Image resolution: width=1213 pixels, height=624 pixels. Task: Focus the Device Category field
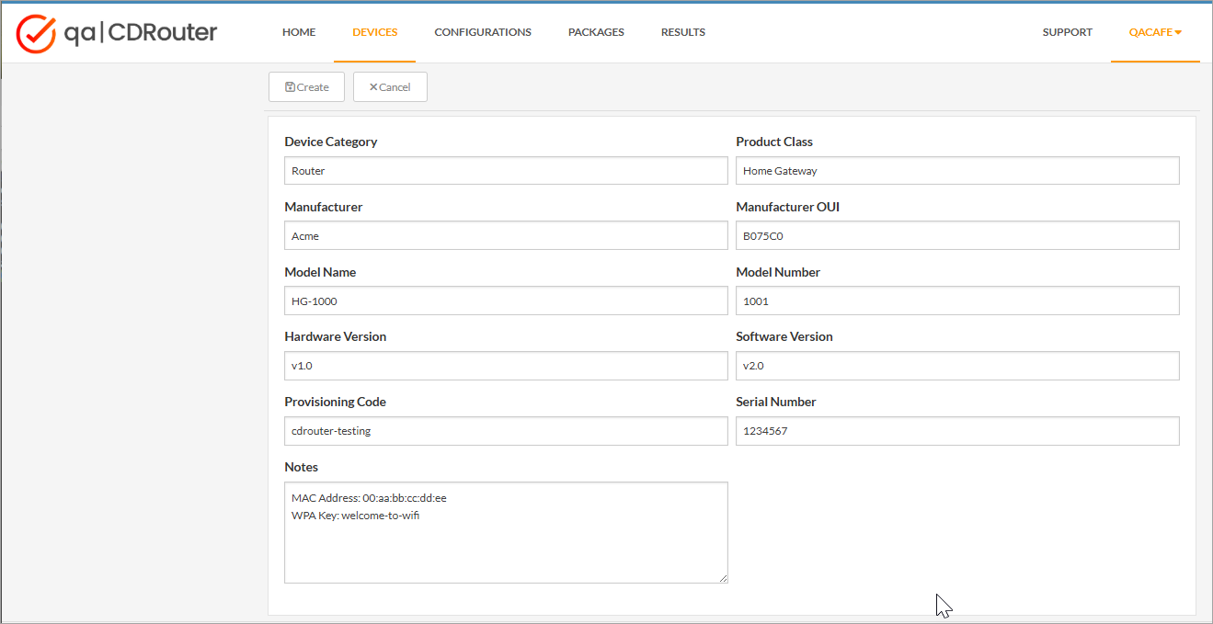(506, 171)
